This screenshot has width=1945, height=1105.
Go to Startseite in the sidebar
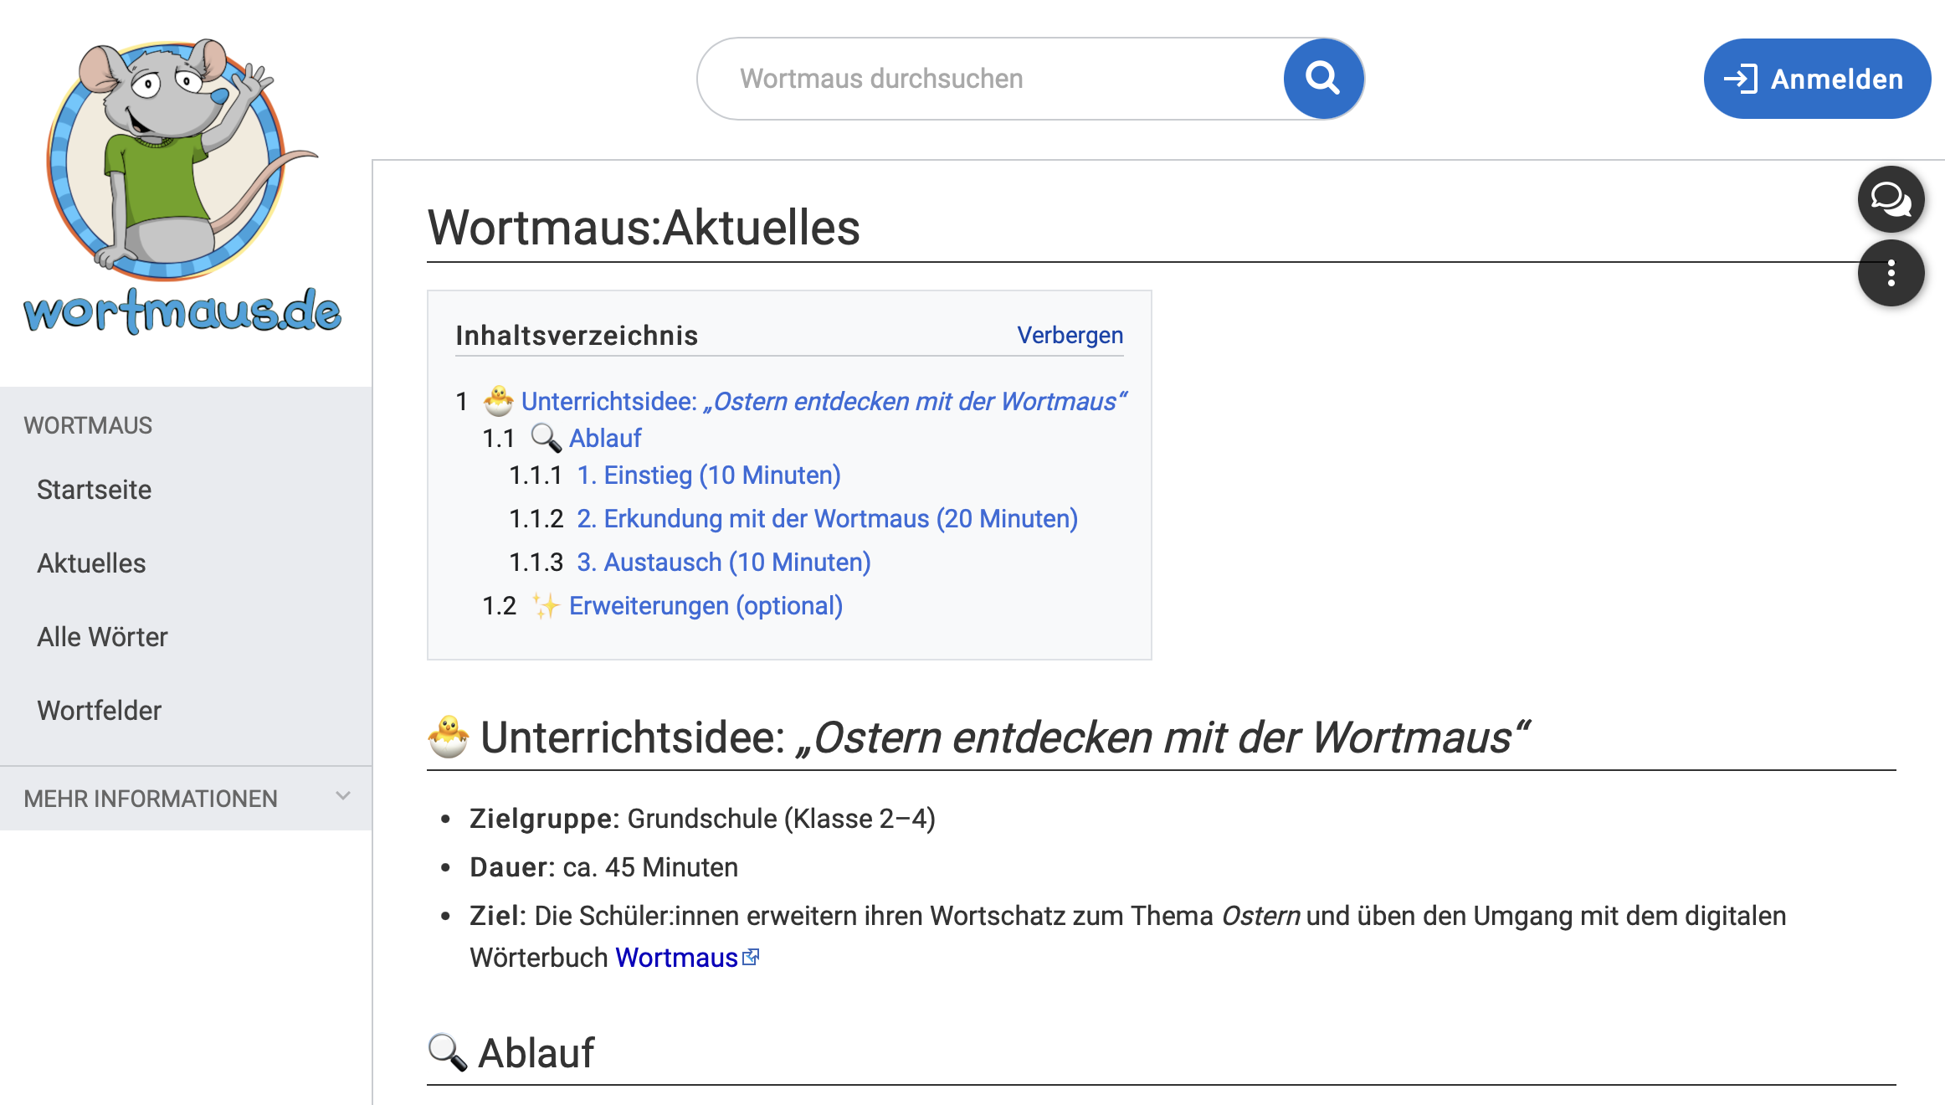pos(94,490)
